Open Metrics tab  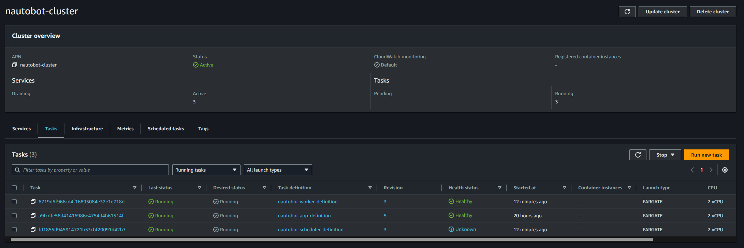click(125, 129)
